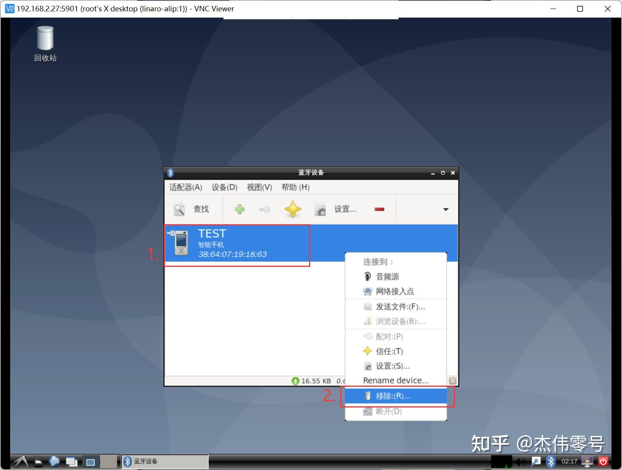
Task: Click the volume speaker tray icon
Action: tap(521, 462)
